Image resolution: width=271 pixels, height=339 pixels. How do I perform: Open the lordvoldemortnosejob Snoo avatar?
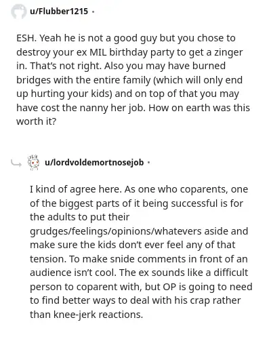click(x=33, y=163)
